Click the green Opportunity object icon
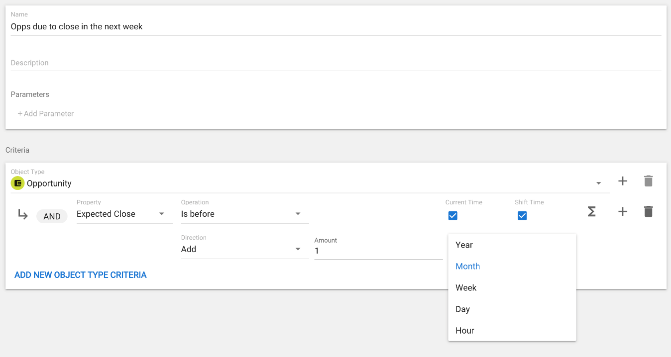The image size is (671, 357). tap(17, 183)
